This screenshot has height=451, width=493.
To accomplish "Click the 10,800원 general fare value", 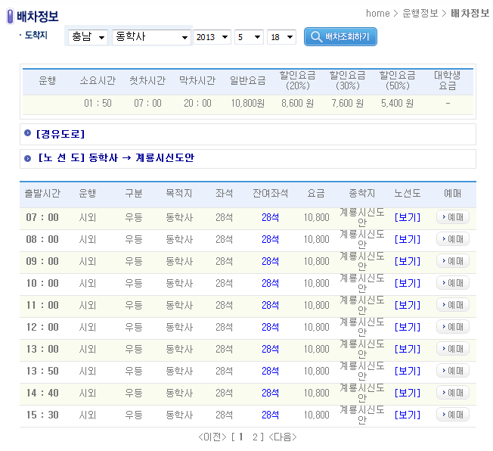I will (248, 103).
